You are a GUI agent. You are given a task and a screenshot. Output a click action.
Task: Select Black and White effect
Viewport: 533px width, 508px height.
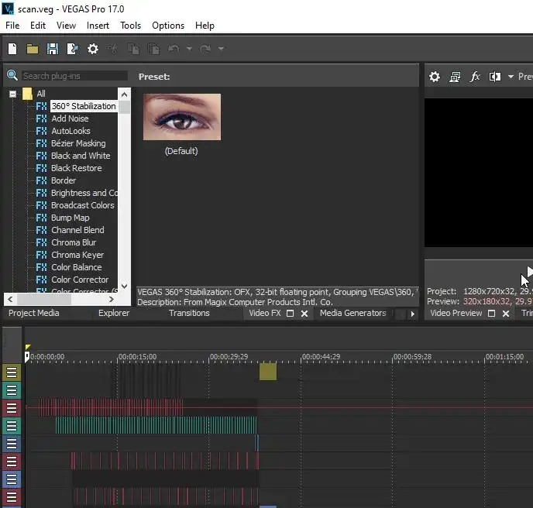pyautogui.click(x=81, y=156)
